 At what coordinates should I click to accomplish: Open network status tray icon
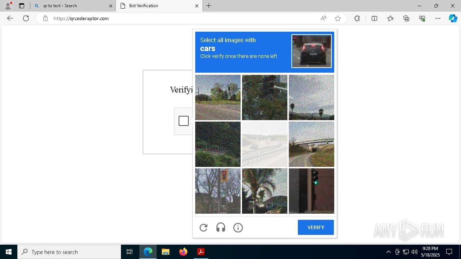tap(406, 252)
